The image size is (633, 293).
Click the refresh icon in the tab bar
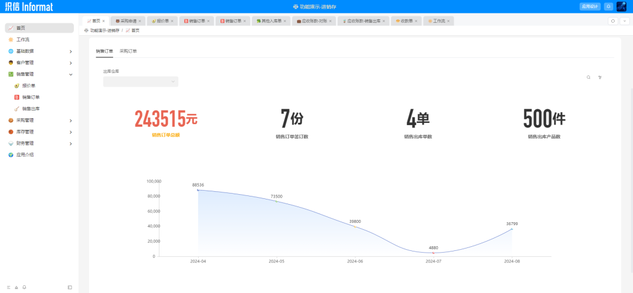(x=613, y=21)
